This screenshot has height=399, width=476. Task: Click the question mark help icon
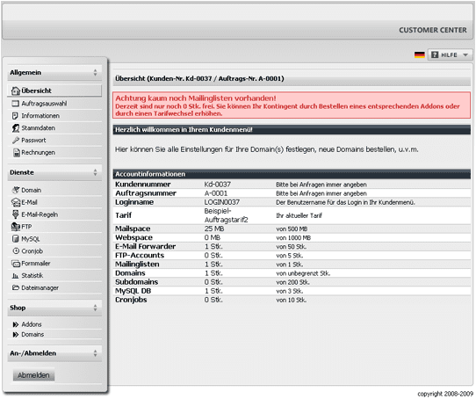pyautogui.click(x=435, y=55)
